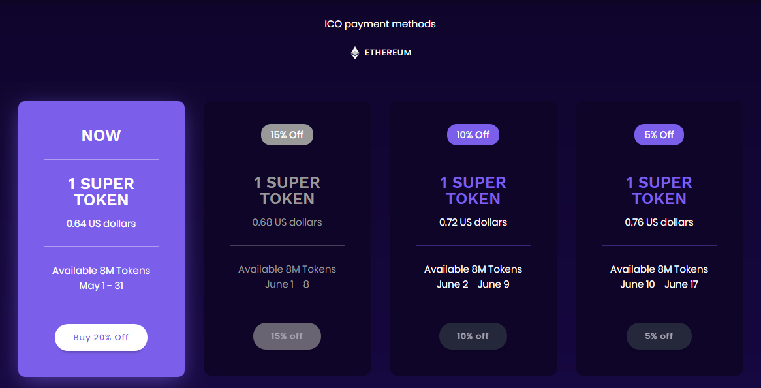Click the June 2 - June 9 dates
Screen dimensions: 761x388
coord(473,284)
